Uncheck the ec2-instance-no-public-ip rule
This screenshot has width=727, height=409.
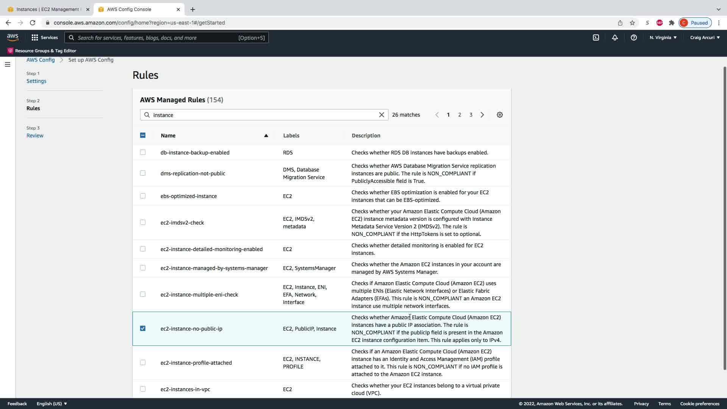[x=143, y=328]
